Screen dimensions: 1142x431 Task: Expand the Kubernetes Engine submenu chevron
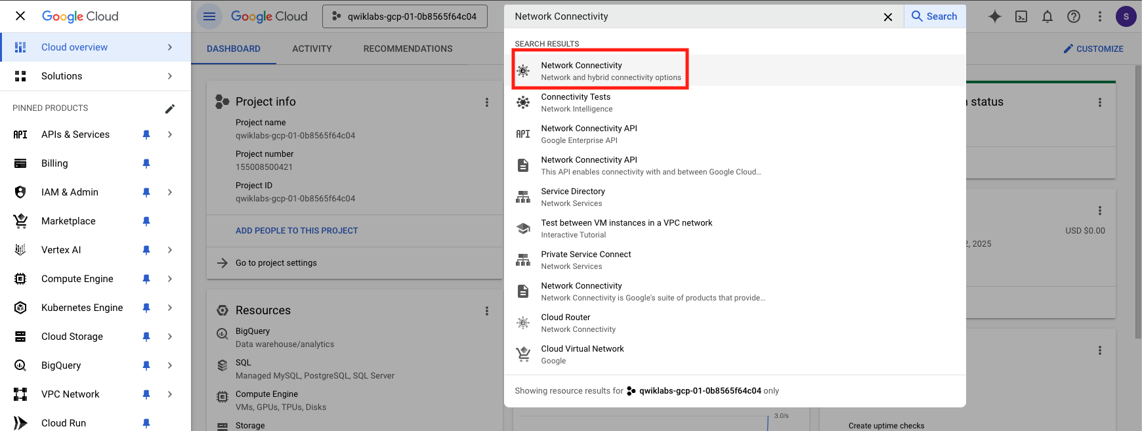[170, 308]
